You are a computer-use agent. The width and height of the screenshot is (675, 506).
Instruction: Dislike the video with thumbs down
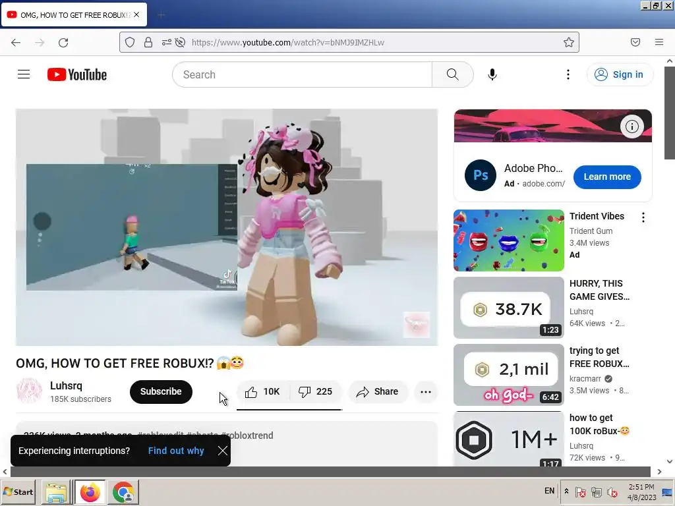pos(316,391)
